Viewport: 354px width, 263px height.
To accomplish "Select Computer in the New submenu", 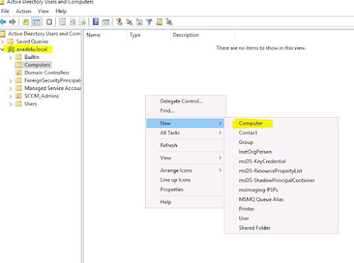I will 281,123.
